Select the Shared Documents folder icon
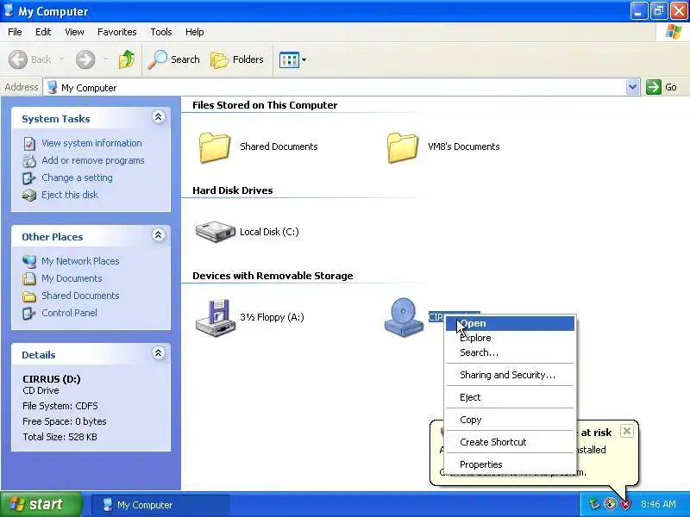This screenshot has width=690, height=517. coord(215,147)
